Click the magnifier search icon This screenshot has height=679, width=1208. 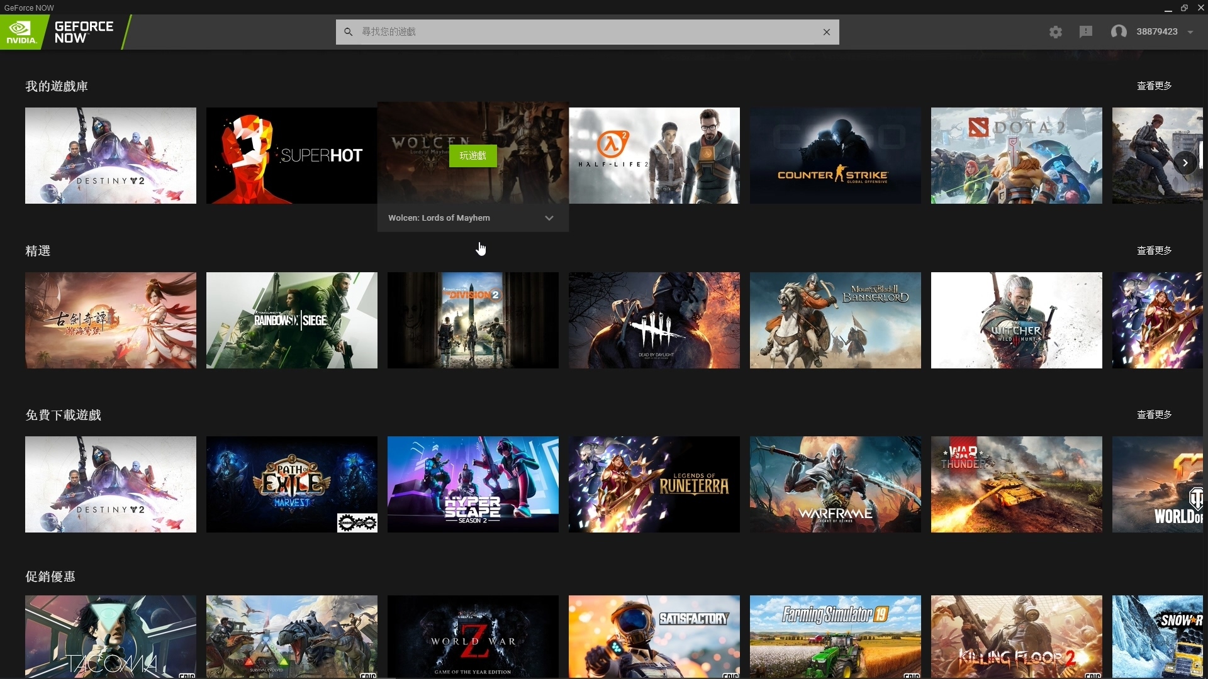[348, 31]
